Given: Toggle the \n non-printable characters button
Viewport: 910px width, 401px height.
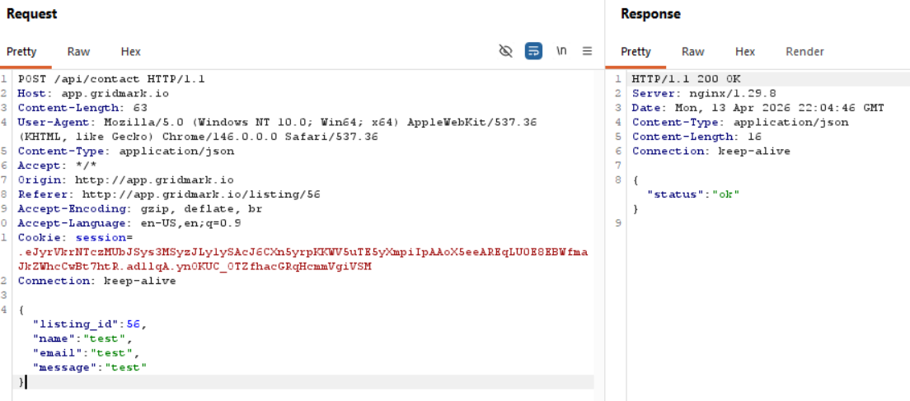Looking at the screenshot, I should click(x=561, y=51).
